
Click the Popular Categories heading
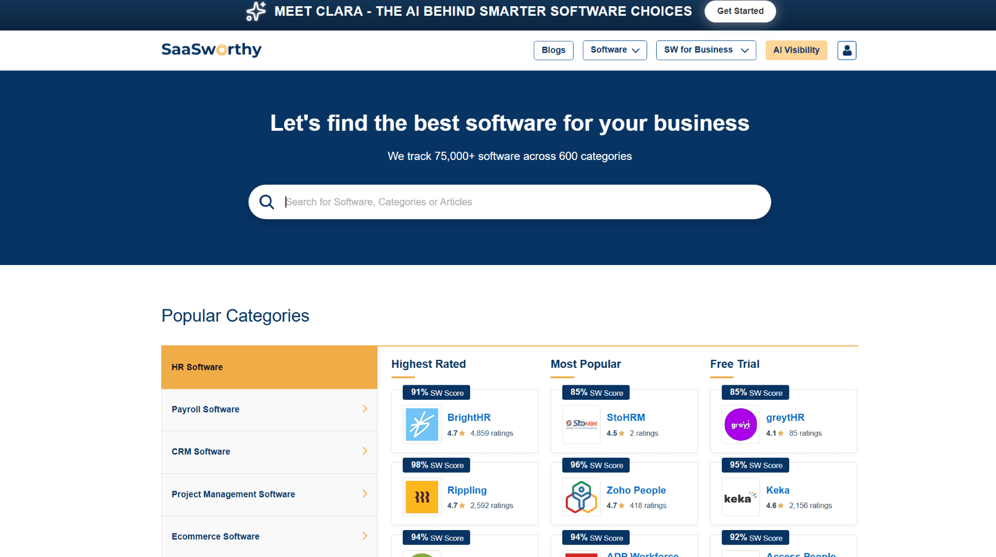click(x=235, y=316)
